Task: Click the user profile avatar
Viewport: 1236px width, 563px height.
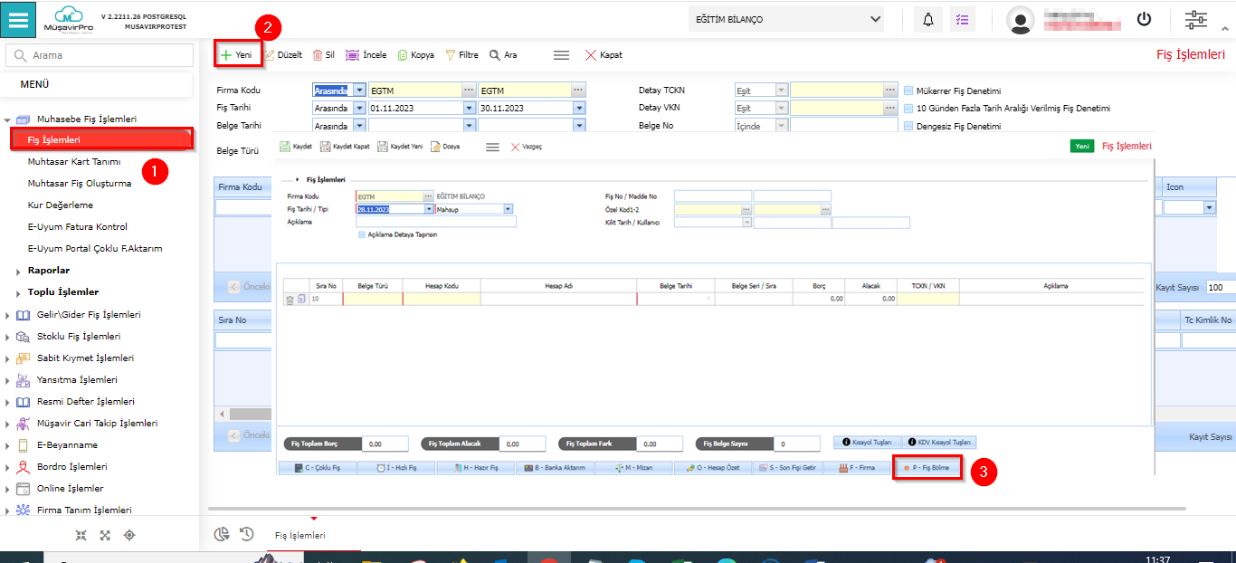Action: tap(1021, 20)
